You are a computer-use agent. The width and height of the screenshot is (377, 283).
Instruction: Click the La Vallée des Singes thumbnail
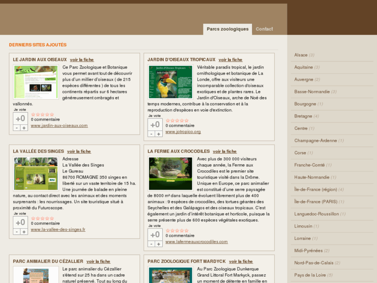tap(36, 173)
